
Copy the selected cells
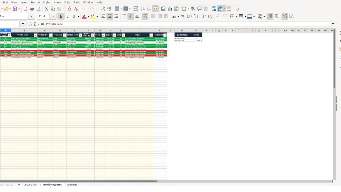53,9
